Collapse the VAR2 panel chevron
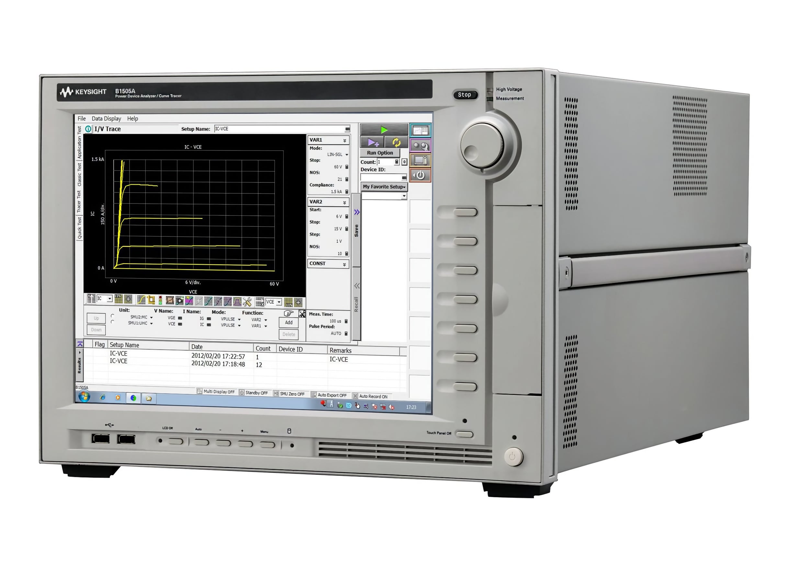Image resolution: width=790 pixels, height=566 pixels. click(344, 202)
